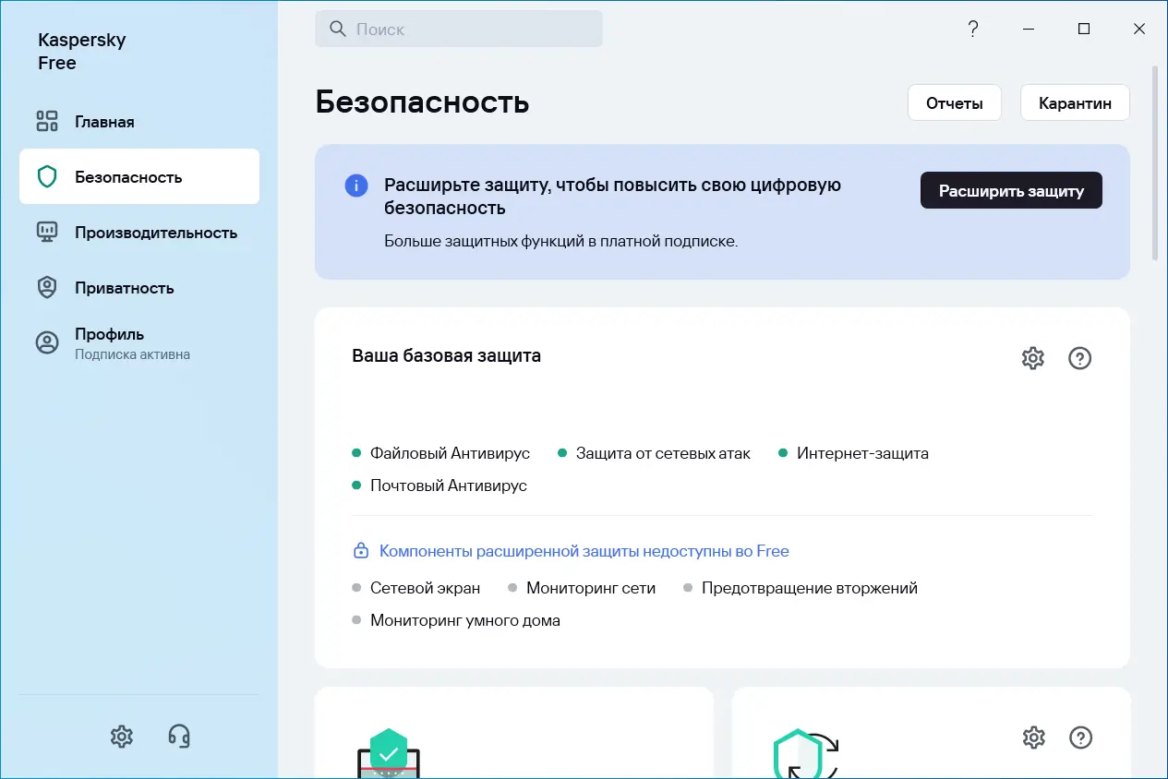Open the Приватность section
The image size is (1168, 779).
coord(126,287)
